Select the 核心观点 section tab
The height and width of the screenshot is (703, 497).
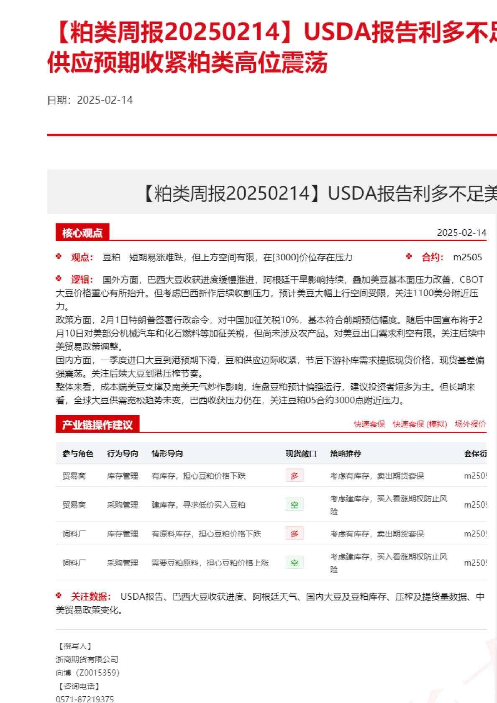pos(82,233)
